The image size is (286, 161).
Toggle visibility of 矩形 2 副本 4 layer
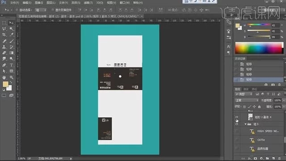coord(236,117)
